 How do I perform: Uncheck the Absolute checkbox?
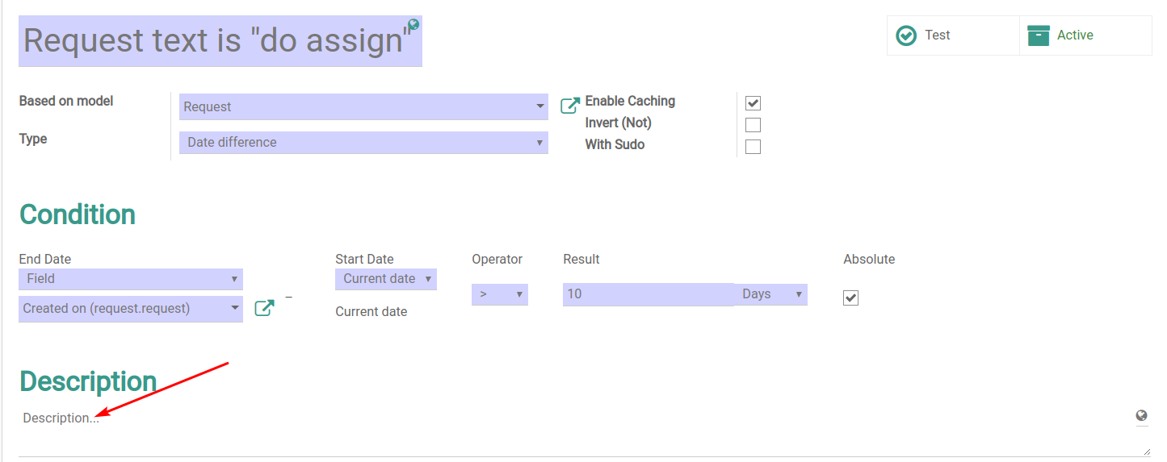coord(850,298)
